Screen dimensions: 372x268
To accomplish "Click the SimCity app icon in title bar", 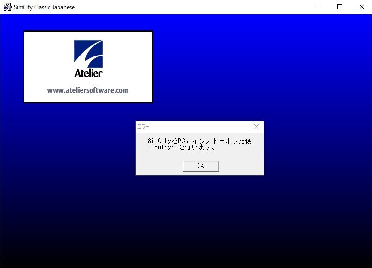I will click(x=8, y=7).
